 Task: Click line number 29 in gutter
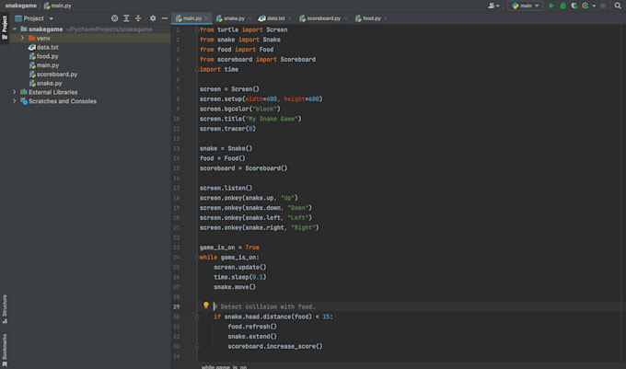click(x=177, y=306)
